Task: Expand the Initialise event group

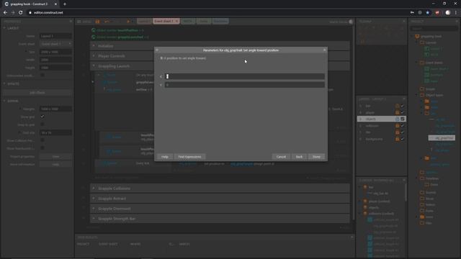Action: tap(94, 46)
